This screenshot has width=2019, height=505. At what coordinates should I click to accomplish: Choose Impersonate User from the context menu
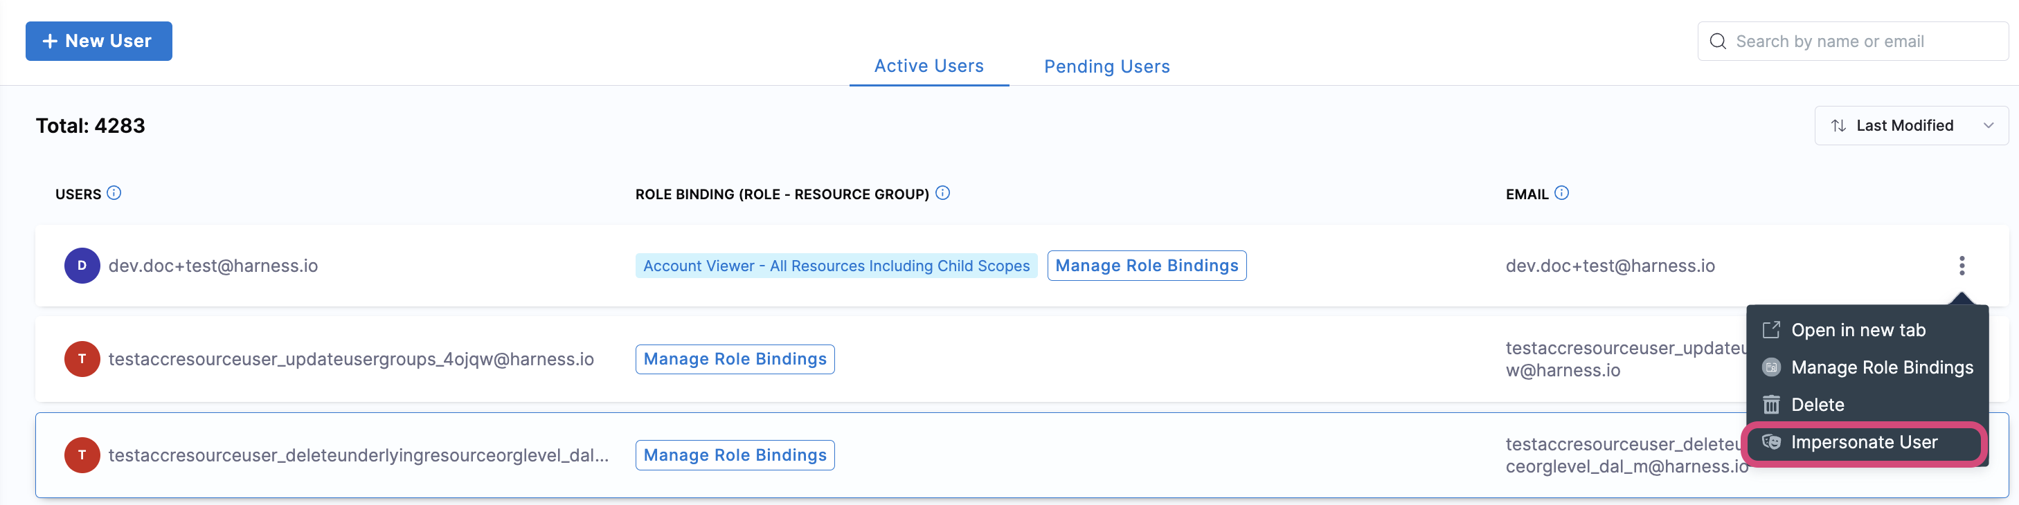1863,442
